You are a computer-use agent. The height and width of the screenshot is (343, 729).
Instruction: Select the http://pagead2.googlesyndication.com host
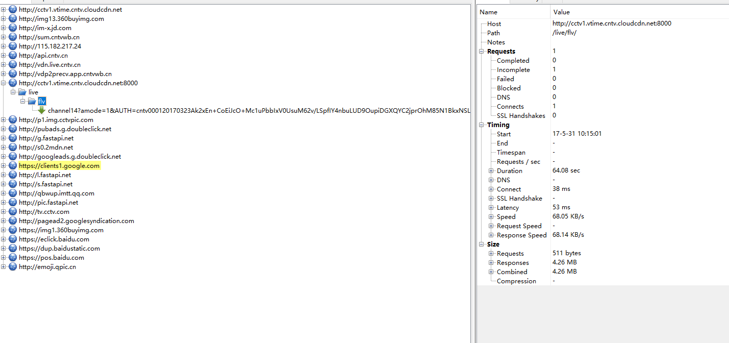coord(77,221)
